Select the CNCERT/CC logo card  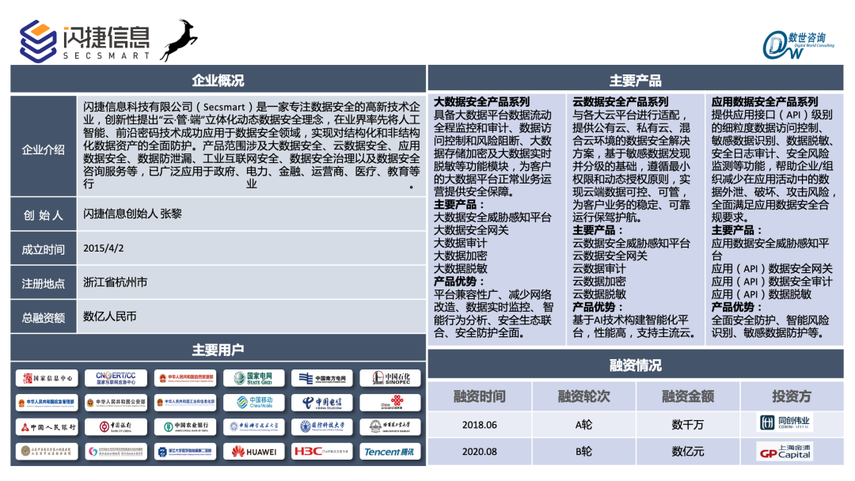(116, 378)
